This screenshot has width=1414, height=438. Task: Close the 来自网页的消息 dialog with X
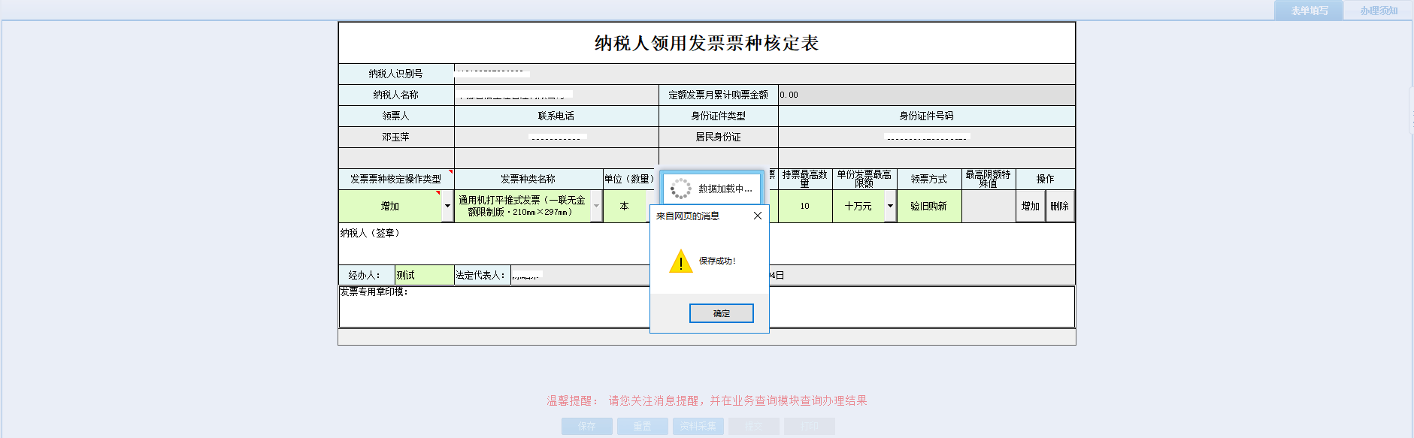(757, 216)
